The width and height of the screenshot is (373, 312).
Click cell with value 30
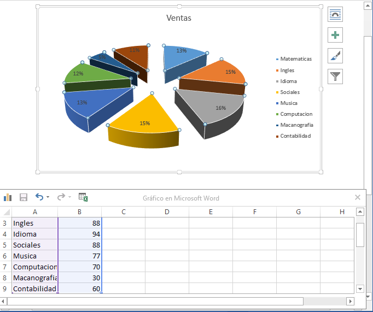coord(80,278)
